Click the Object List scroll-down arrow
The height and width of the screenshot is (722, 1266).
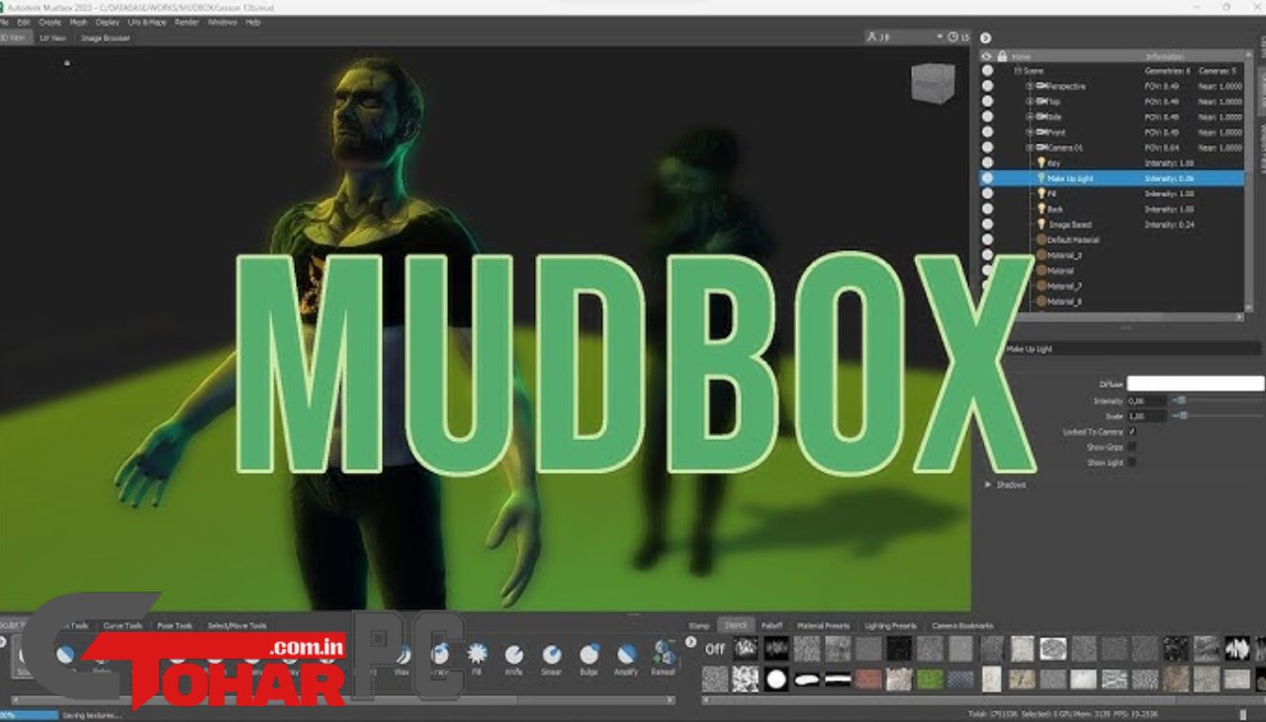(x=1250, y=307)
